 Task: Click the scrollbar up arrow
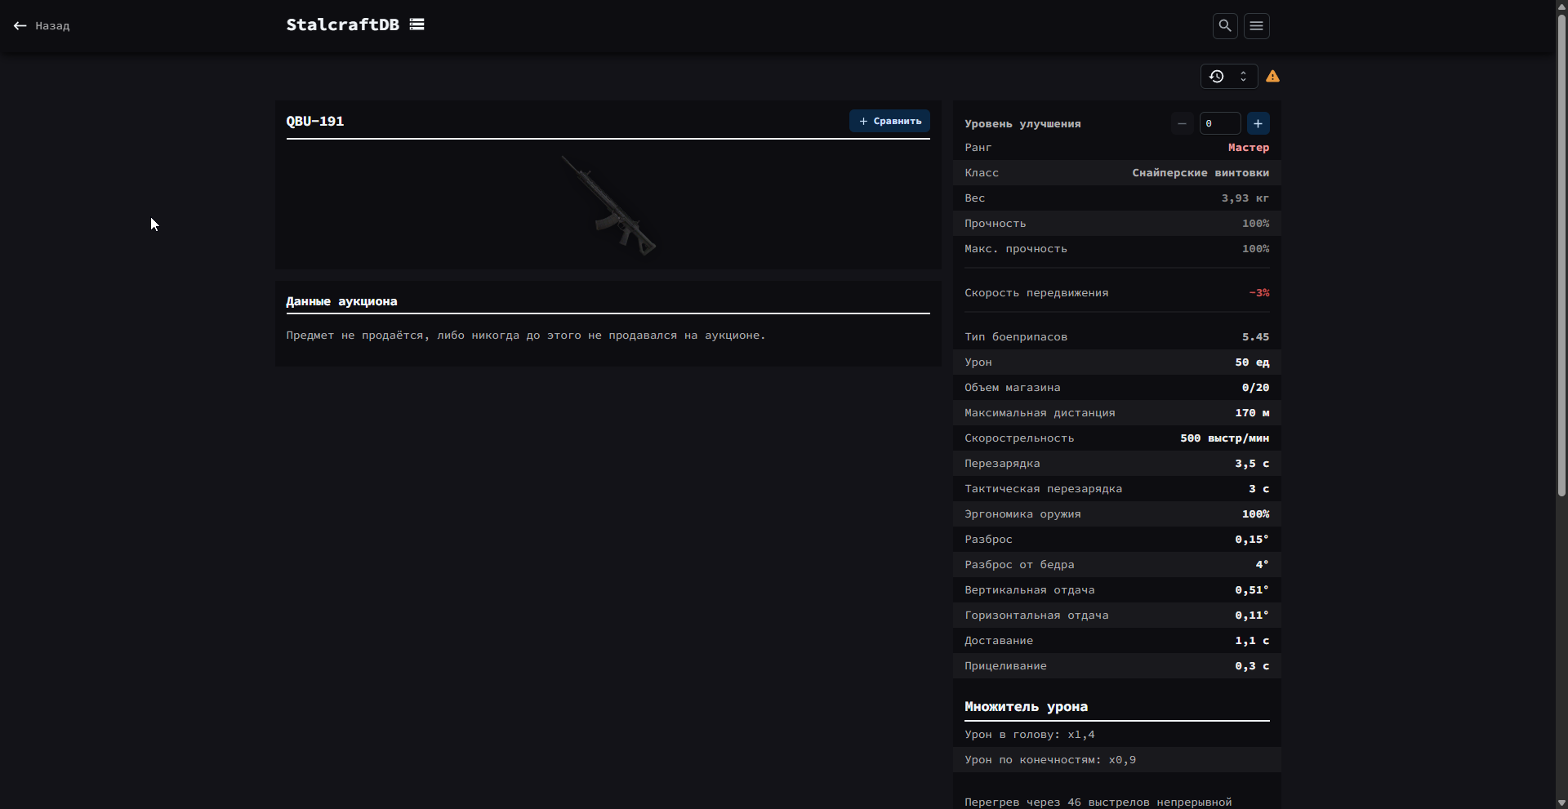click(1561, 6)
